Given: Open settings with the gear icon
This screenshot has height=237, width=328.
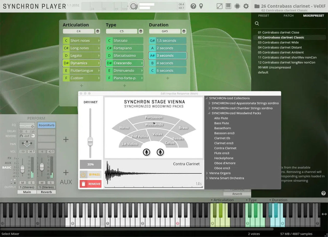Looking at the screenshot, I should click(246, 6).
